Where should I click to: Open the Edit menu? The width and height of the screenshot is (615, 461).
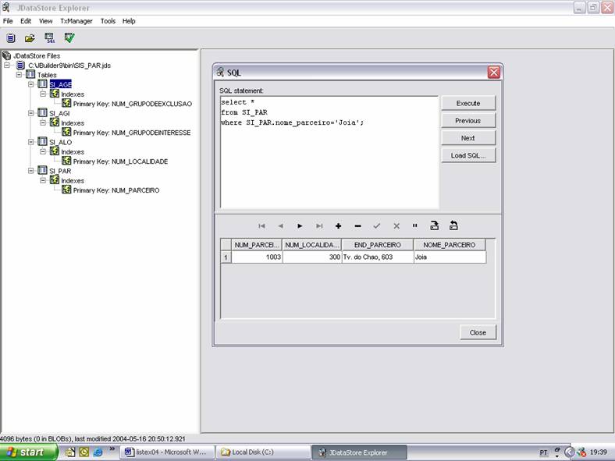click(x=26, y=21)
